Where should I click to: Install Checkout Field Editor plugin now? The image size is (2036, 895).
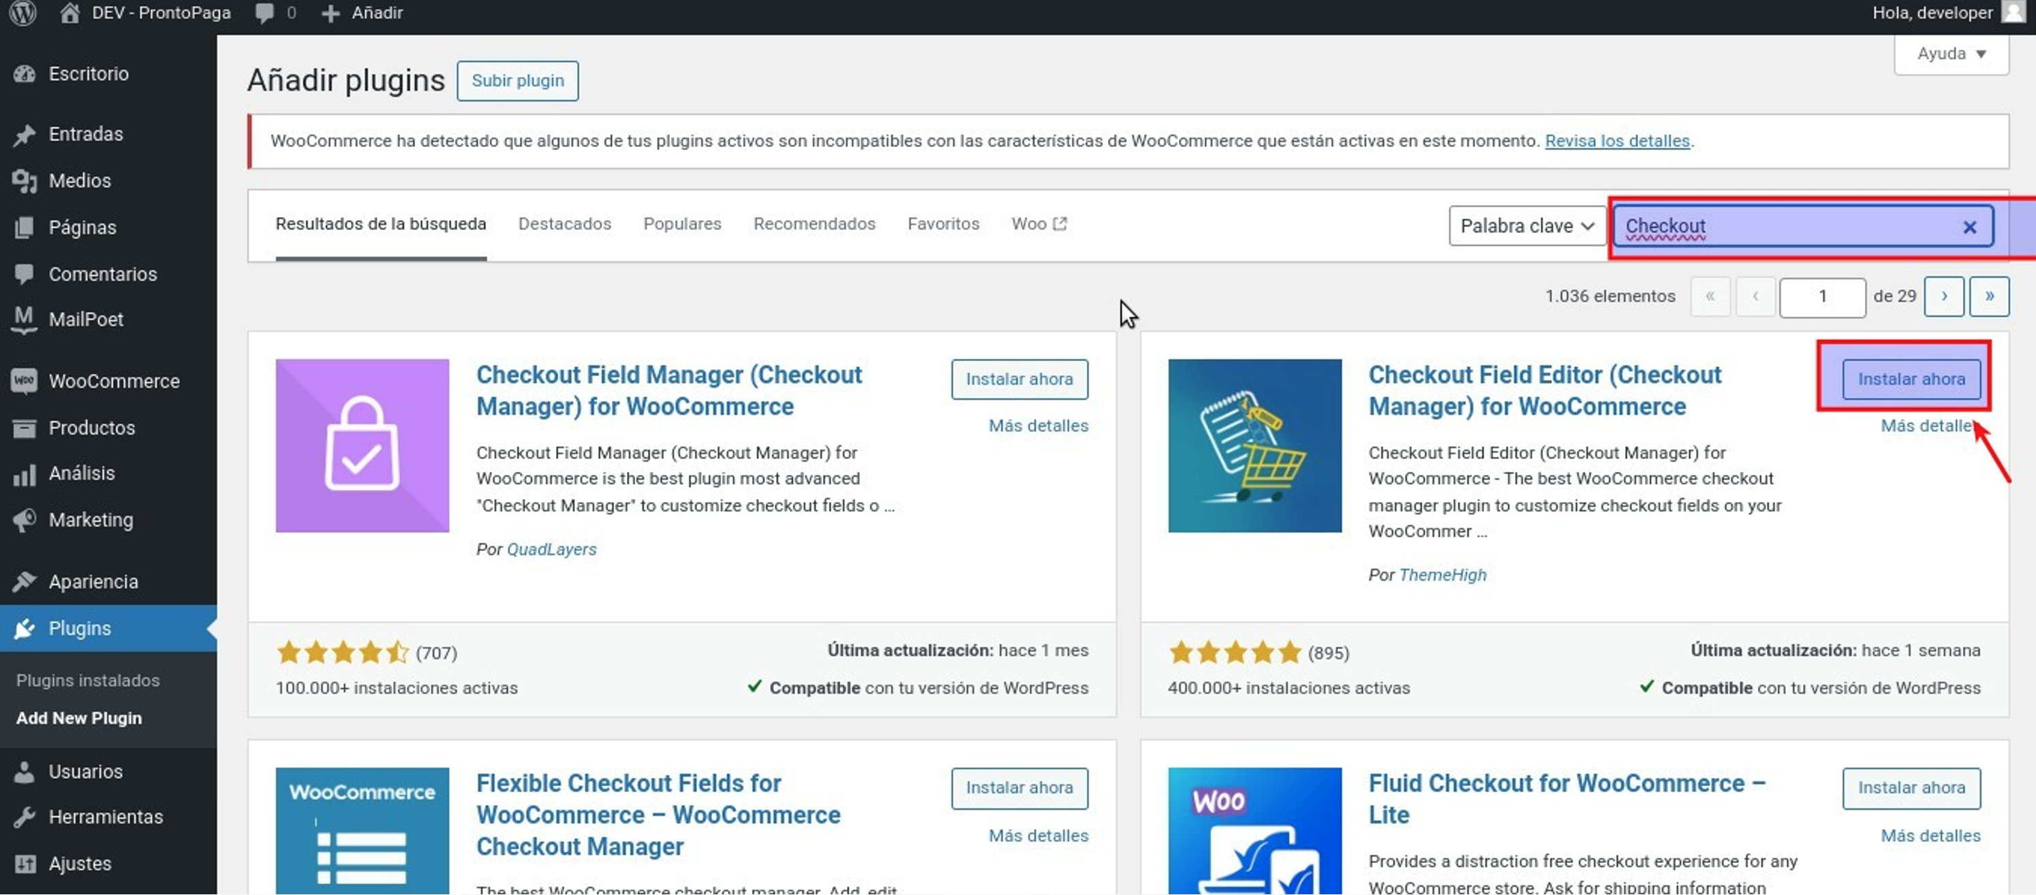point(1911,379)
